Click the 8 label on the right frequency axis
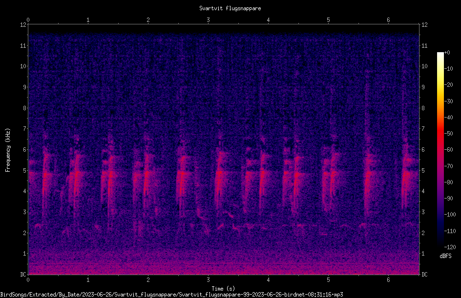Image resolution: width=461 pixels, height=298 pixels. (x=423, y=108)
